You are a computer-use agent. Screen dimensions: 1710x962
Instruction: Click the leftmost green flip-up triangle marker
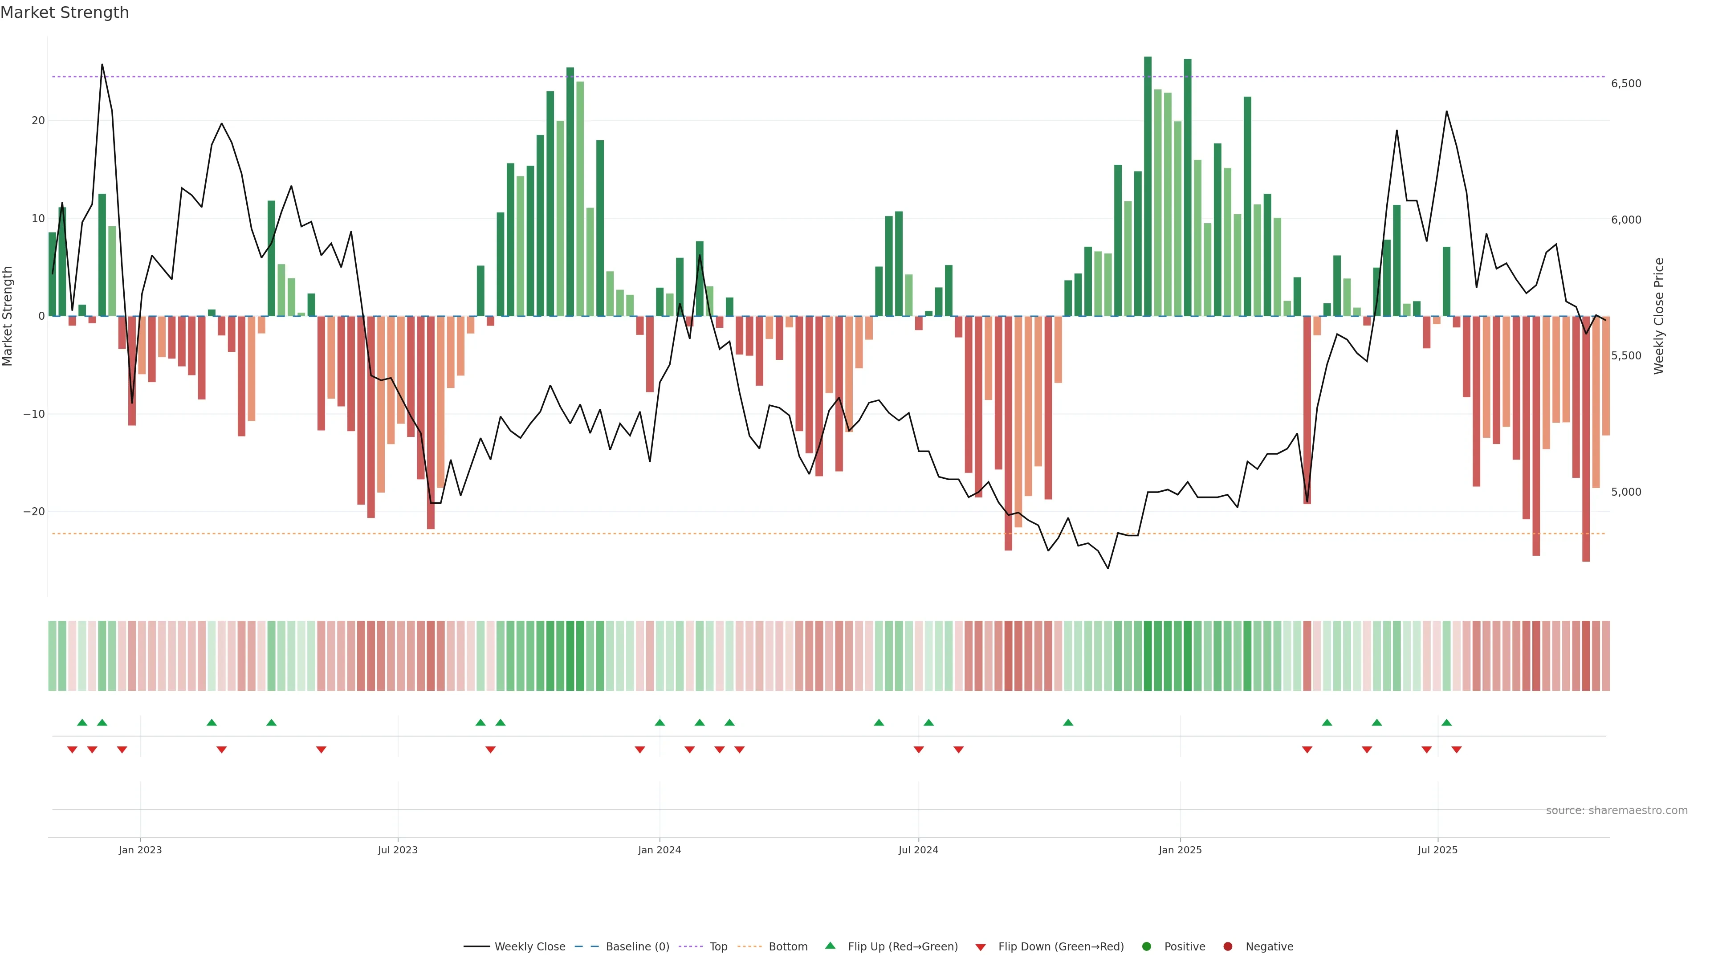pos(82,722)
